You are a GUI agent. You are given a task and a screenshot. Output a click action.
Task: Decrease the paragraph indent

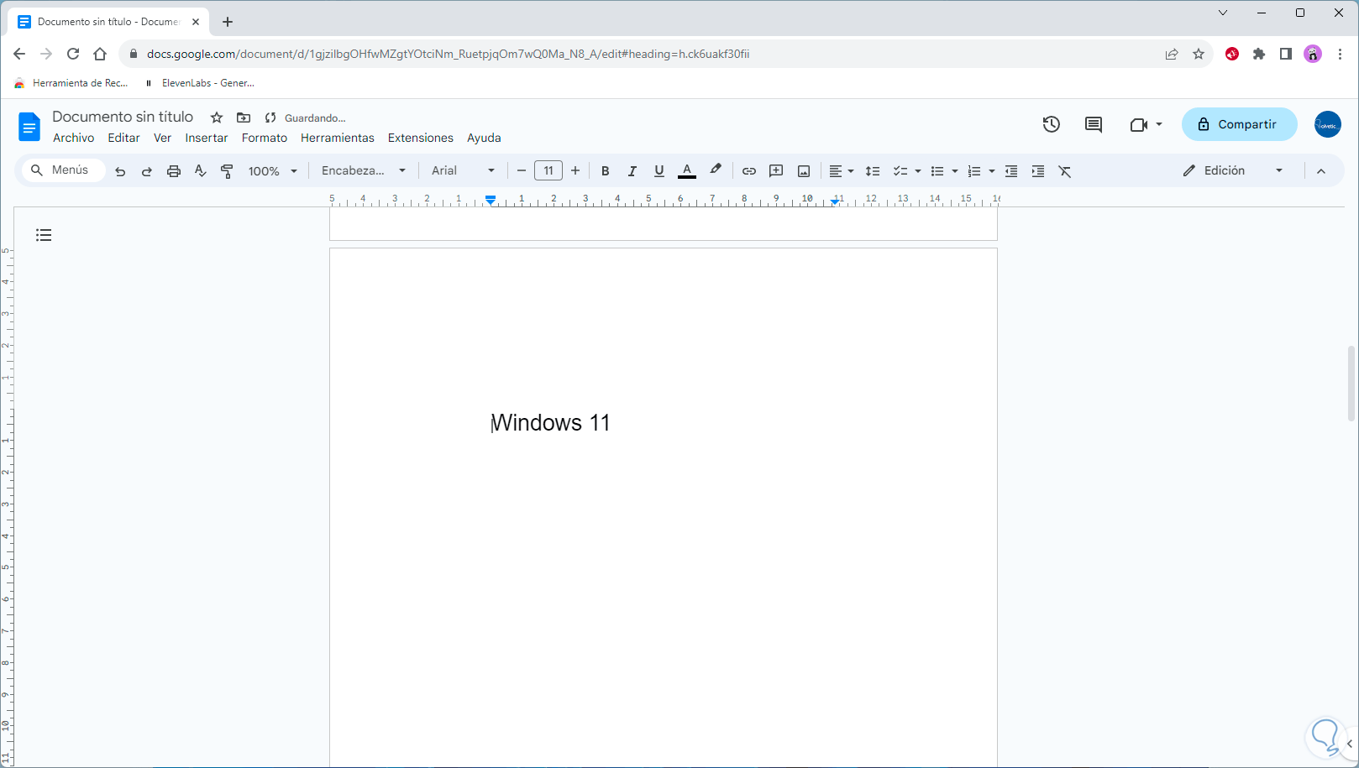[x=1011, y=171]
